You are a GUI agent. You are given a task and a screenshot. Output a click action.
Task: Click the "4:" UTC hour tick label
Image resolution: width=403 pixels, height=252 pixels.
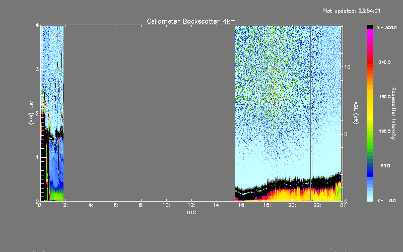91,205
